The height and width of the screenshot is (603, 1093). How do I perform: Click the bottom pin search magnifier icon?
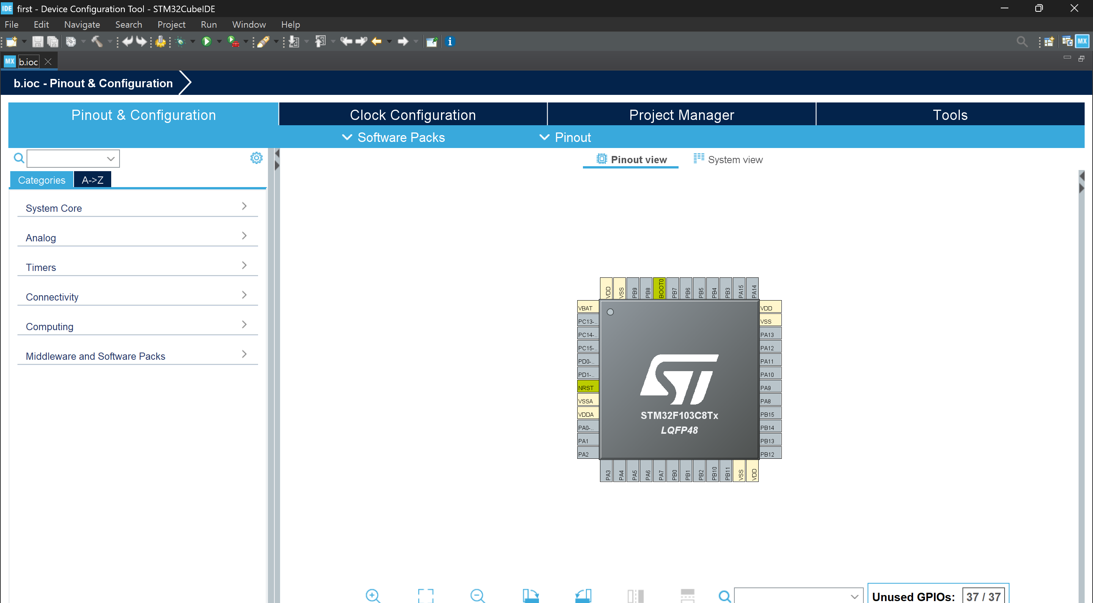pyautogui.click(x=725, y=596)
